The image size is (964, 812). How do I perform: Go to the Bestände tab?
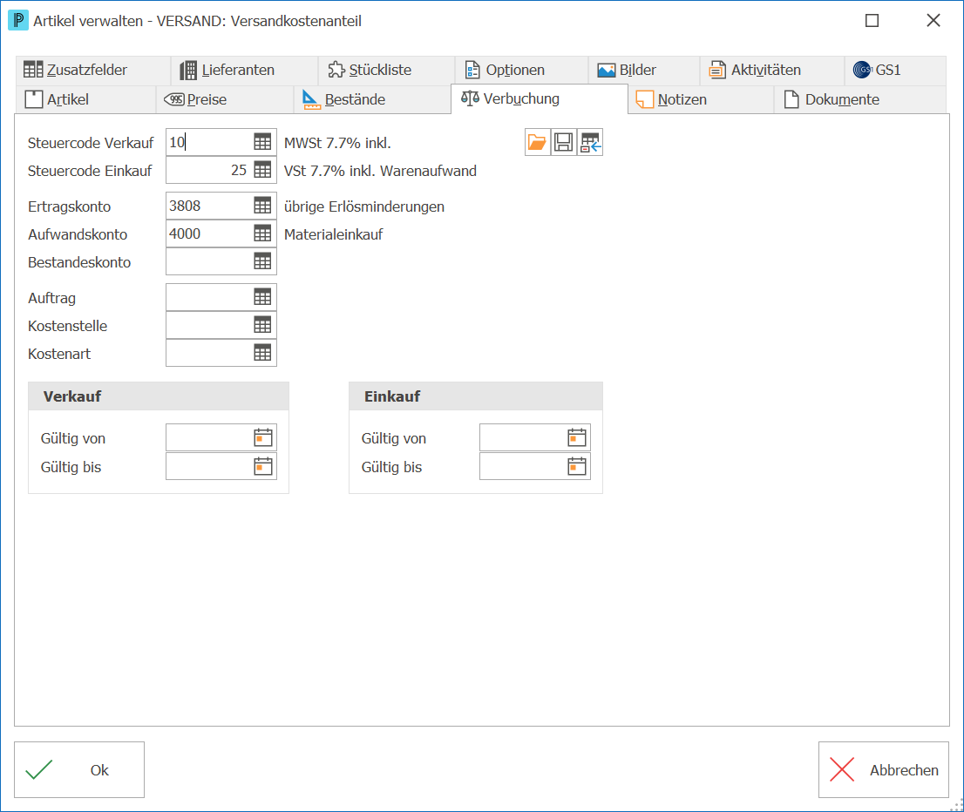372,99
